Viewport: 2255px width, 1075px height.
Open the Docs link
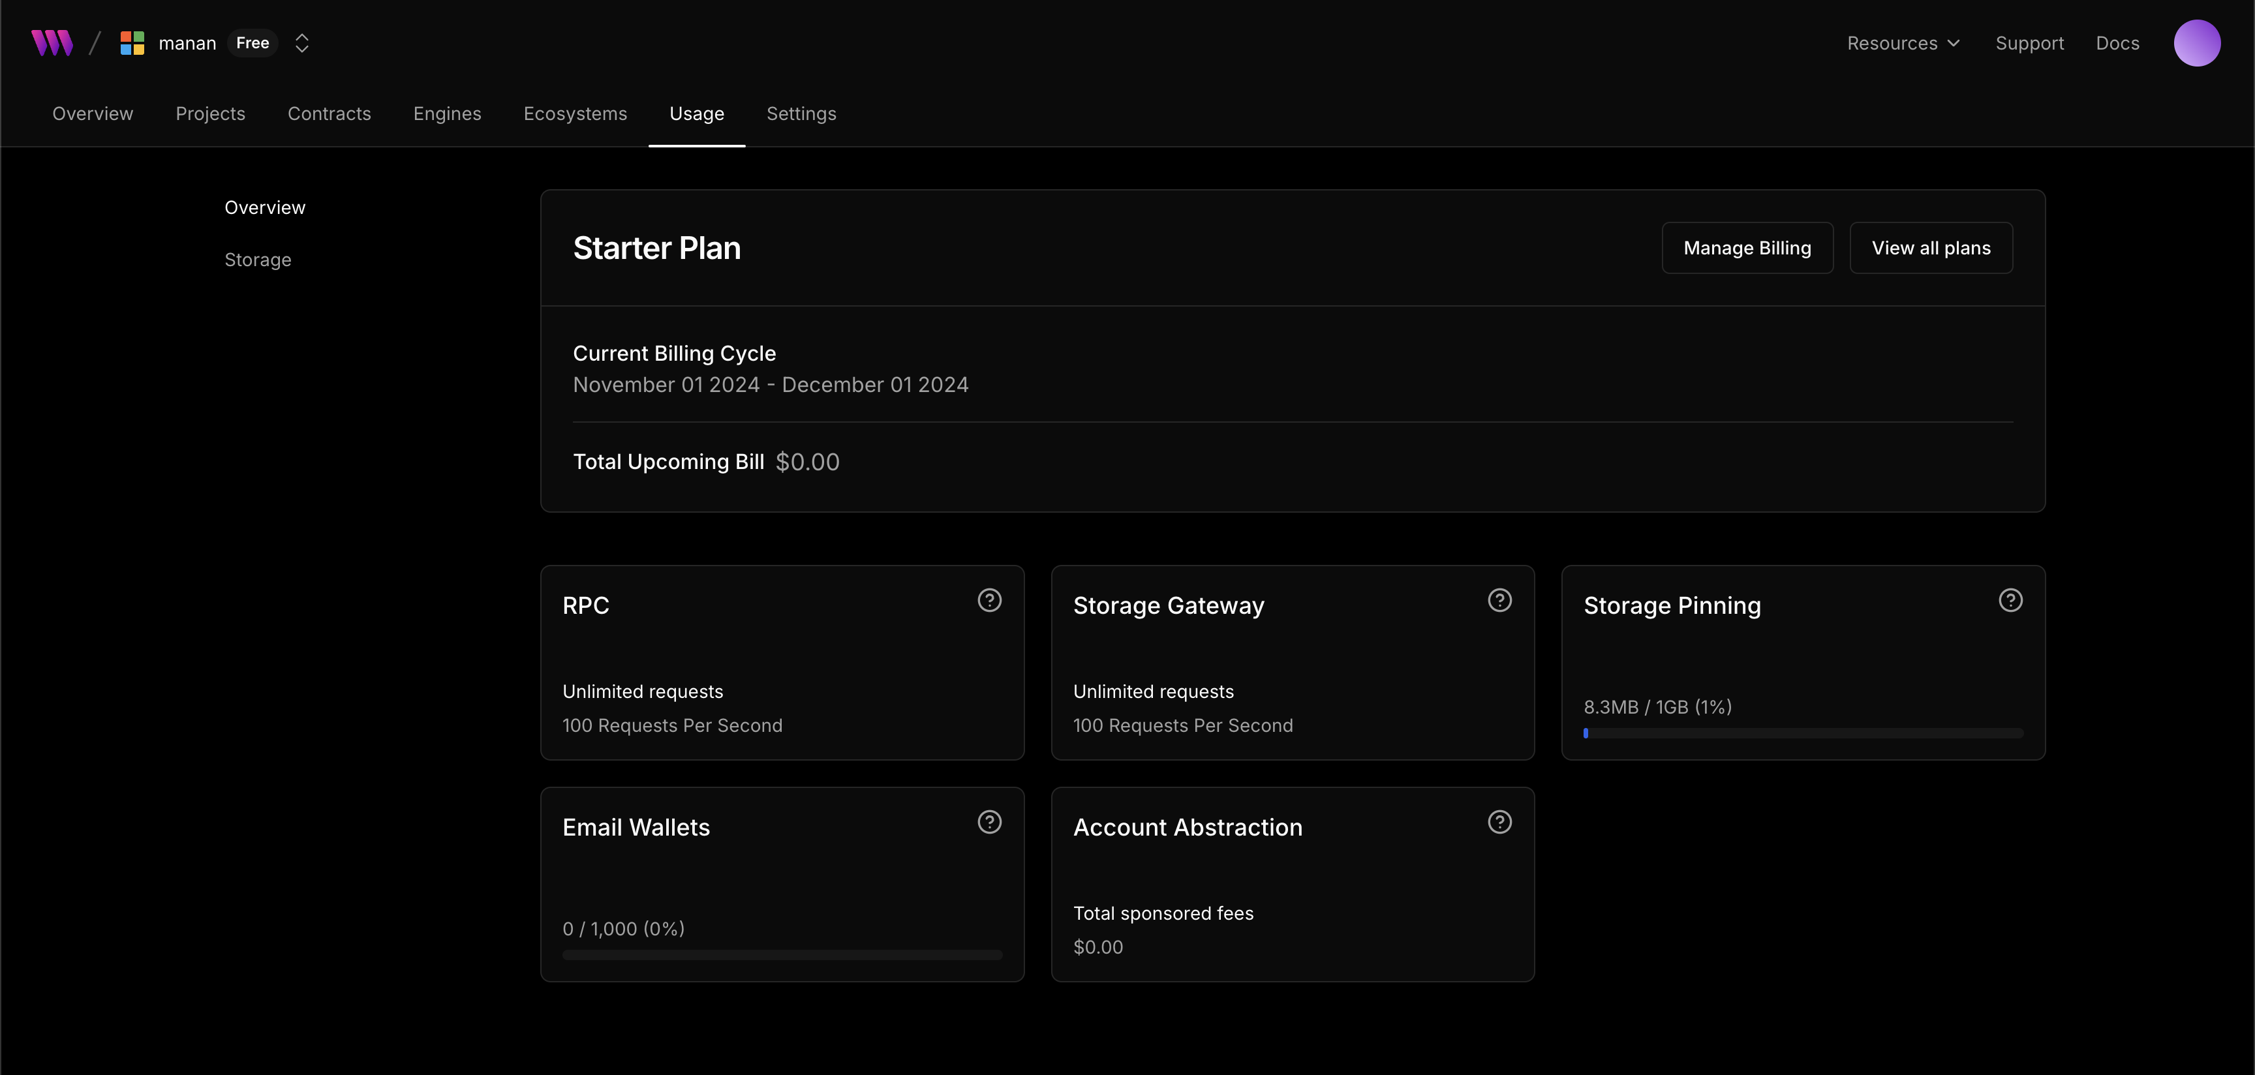point(2117,43)
